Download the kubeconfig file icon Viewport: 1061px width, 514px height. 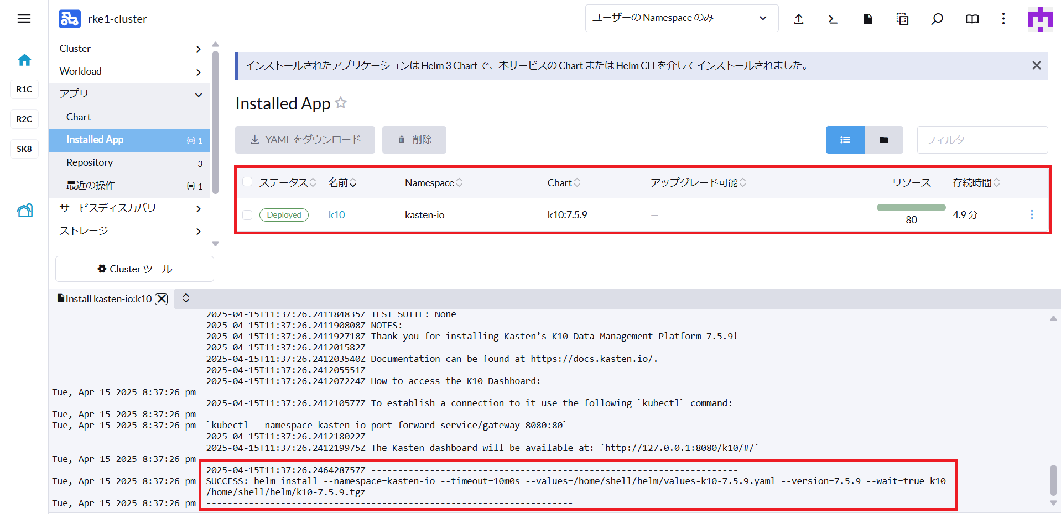click(868, 19)
